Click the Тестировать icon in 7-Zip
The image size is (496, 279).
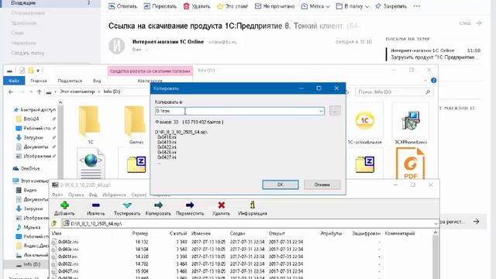click(127, 205)
